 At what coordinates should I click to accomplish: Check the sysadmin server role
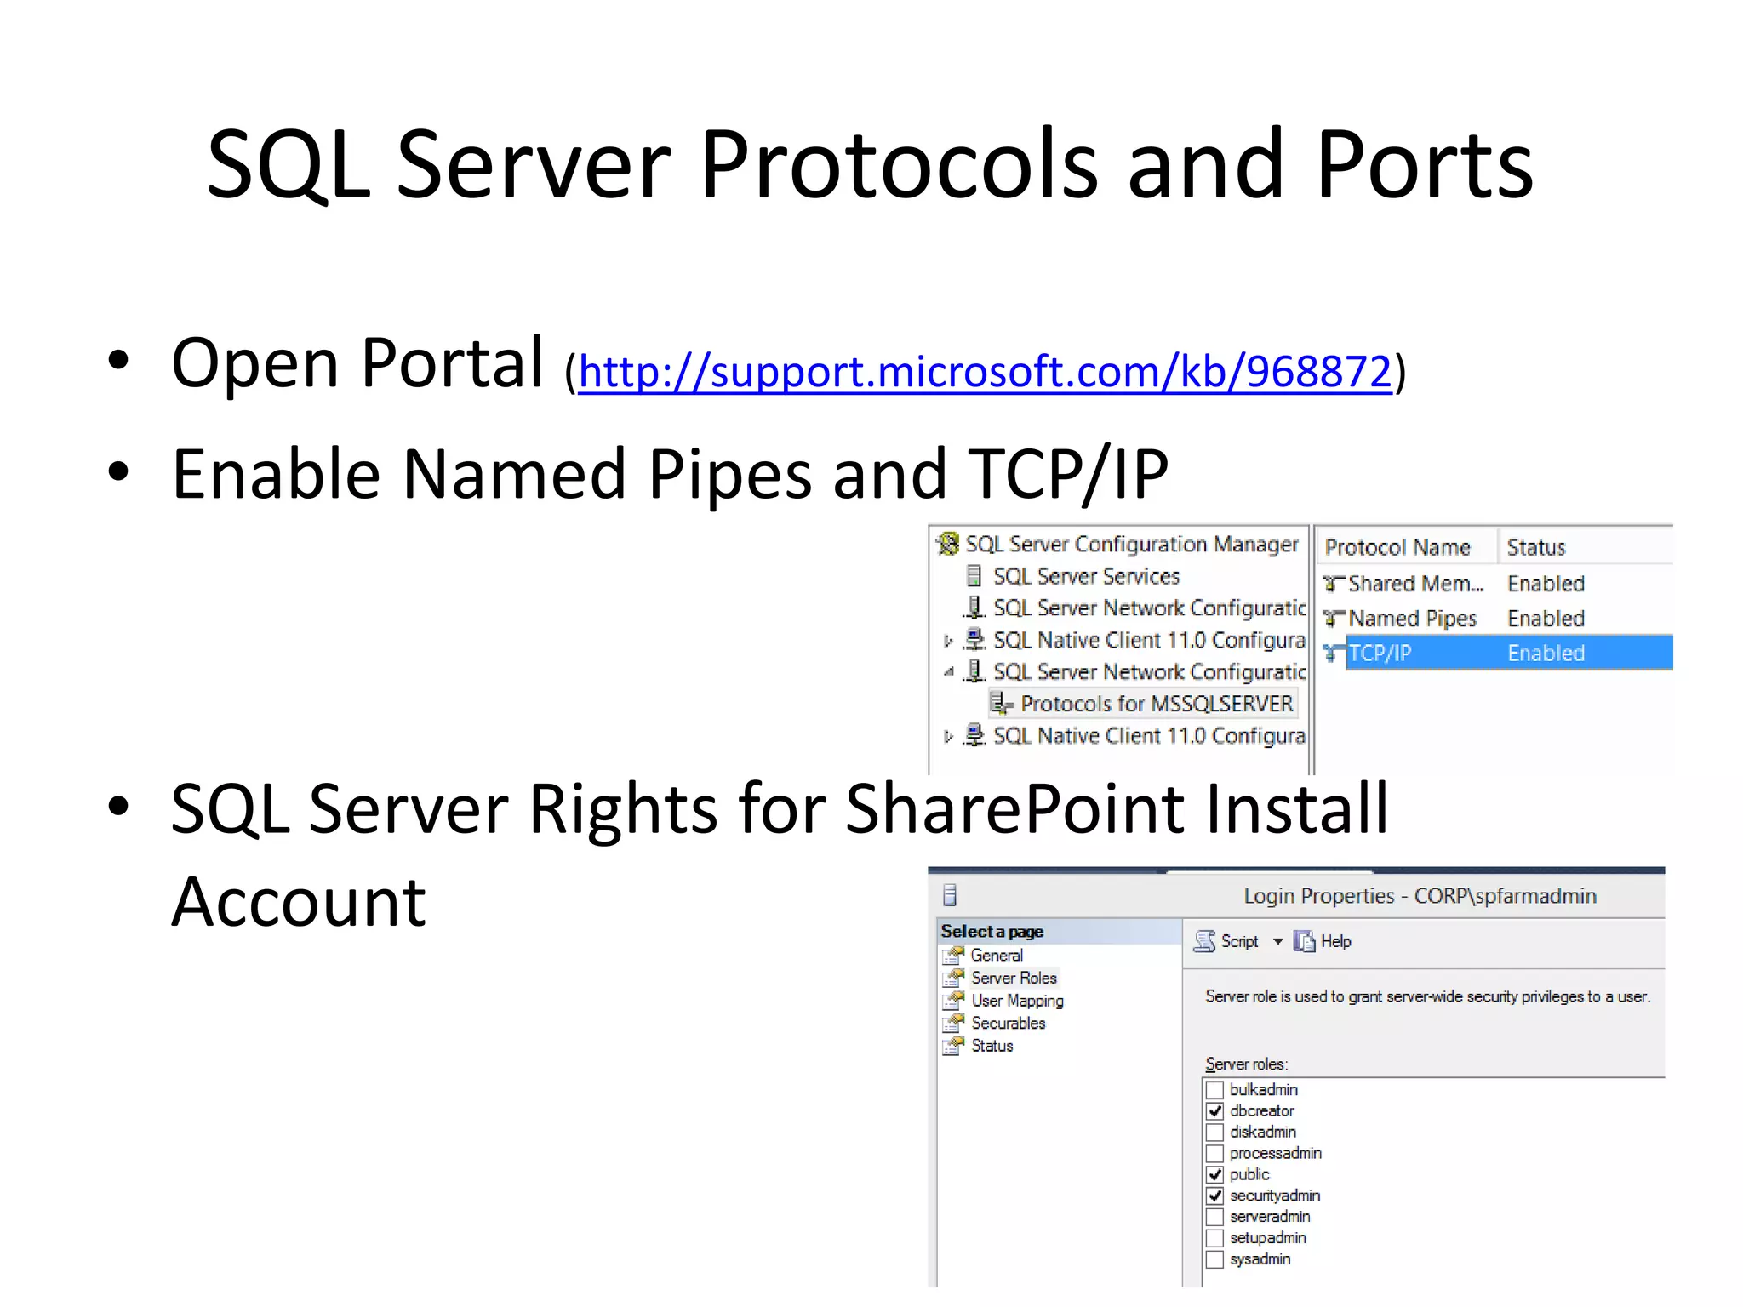pyautogui.click(x=1215, y=1259)
